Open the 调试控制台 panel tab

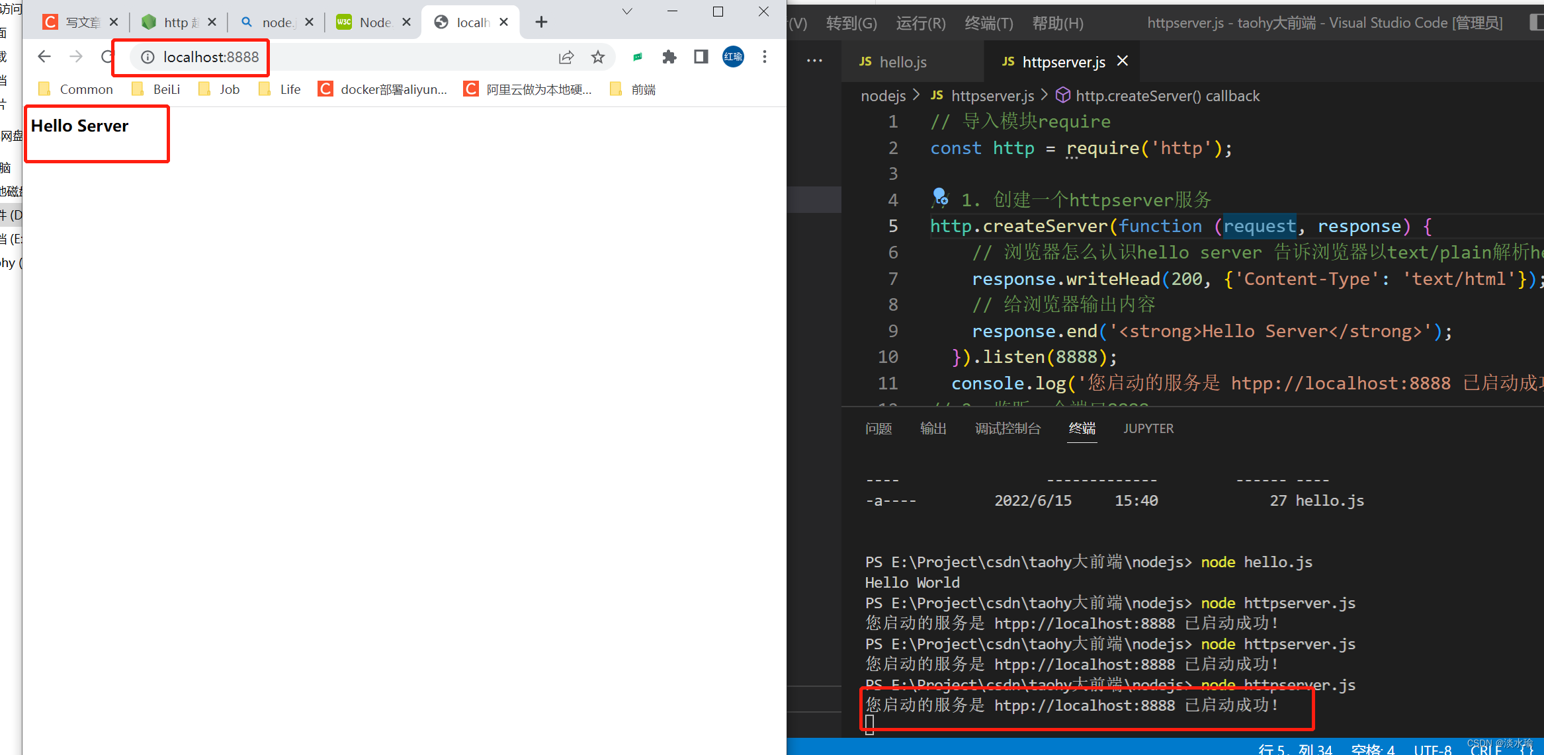[x=1008, y=428]
